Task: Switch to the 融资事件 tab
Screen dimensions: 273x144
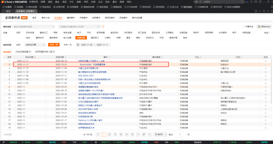Action: tap(71, 18)
